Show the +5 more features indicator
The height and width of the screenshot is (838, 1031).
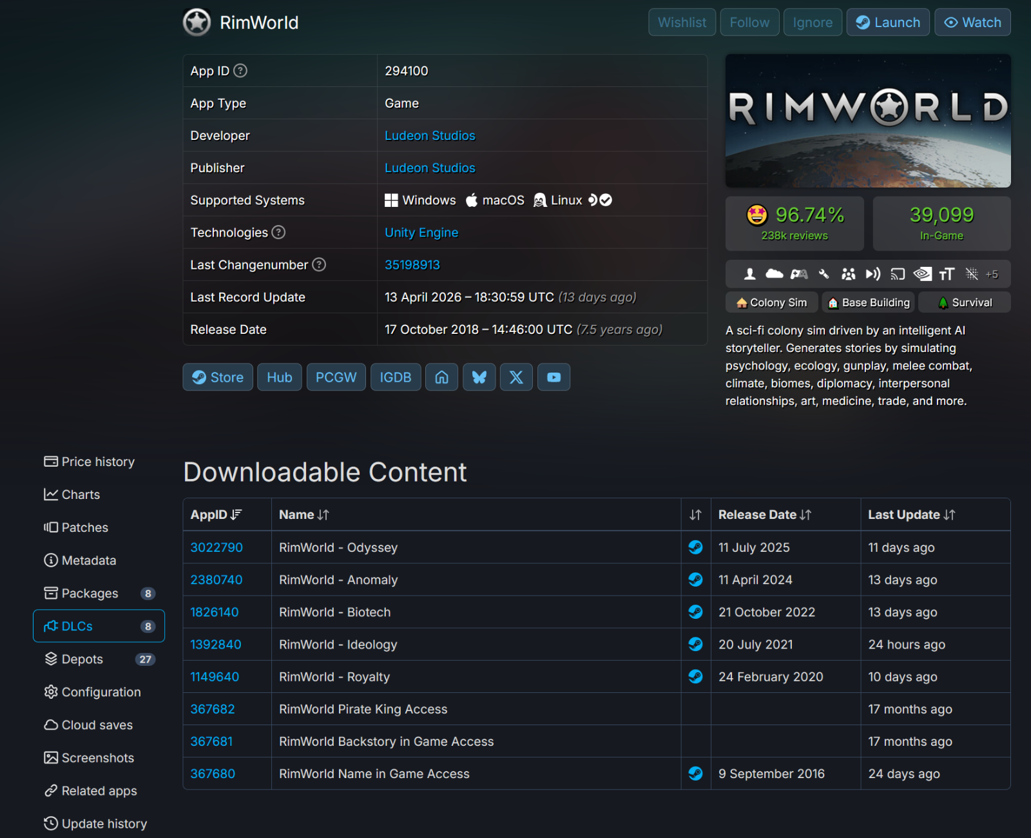pyautogui.click(x=992, y=274)
